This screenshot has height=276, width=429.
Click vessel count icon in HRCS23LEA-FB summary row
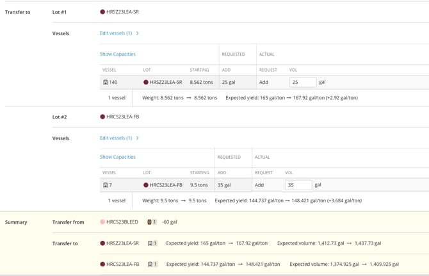pyautogui.click(x=152, y=264)
